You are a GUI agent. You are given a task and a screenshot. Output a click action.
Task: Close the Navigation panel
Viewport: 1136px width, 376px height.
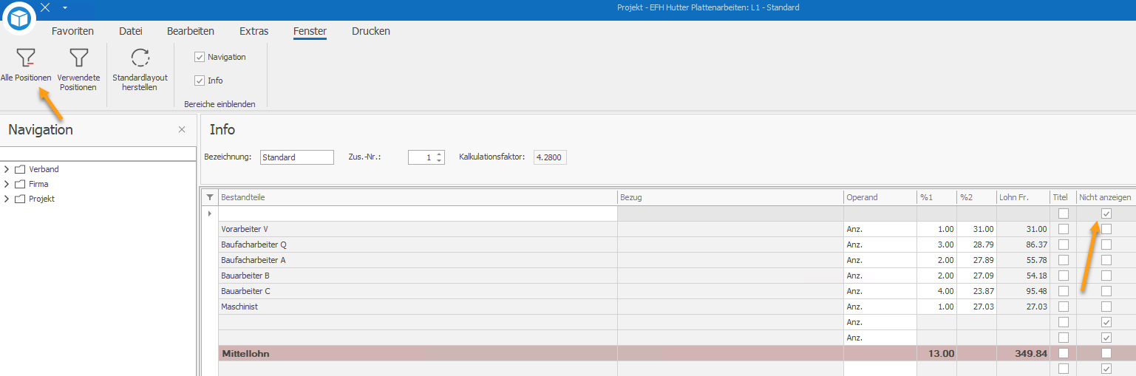182,129
